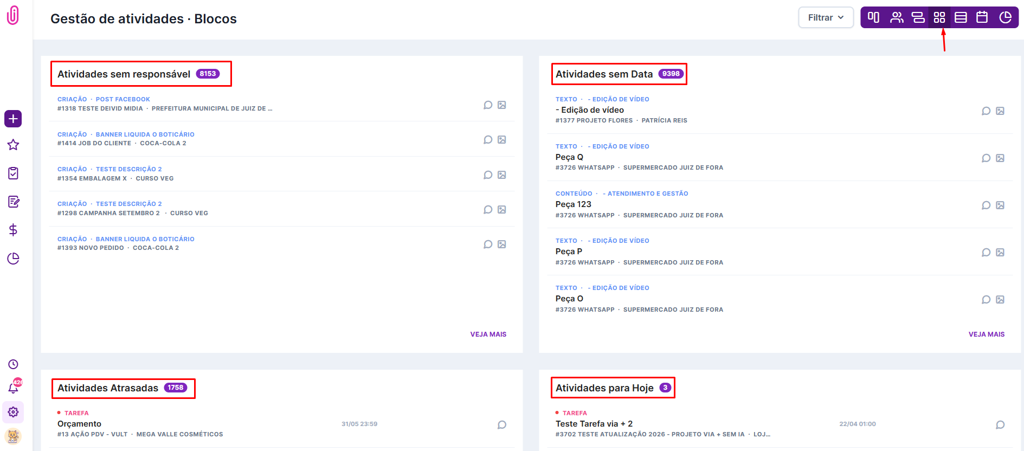
Task: Open image attachment for Peça O
Action: 1000,299
